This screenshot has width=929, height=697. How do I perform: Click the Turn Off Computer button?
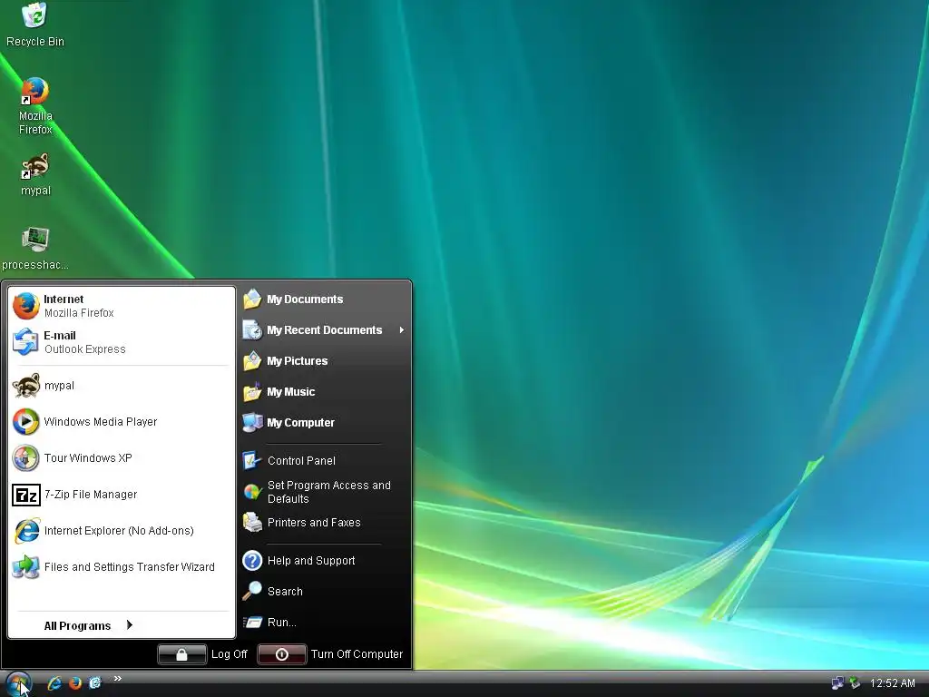click(x=330, y=653)
